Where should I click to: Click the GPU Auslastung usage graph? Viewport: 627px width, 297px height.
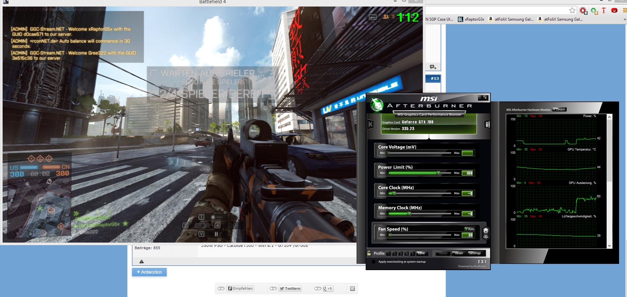click(556, 199)
